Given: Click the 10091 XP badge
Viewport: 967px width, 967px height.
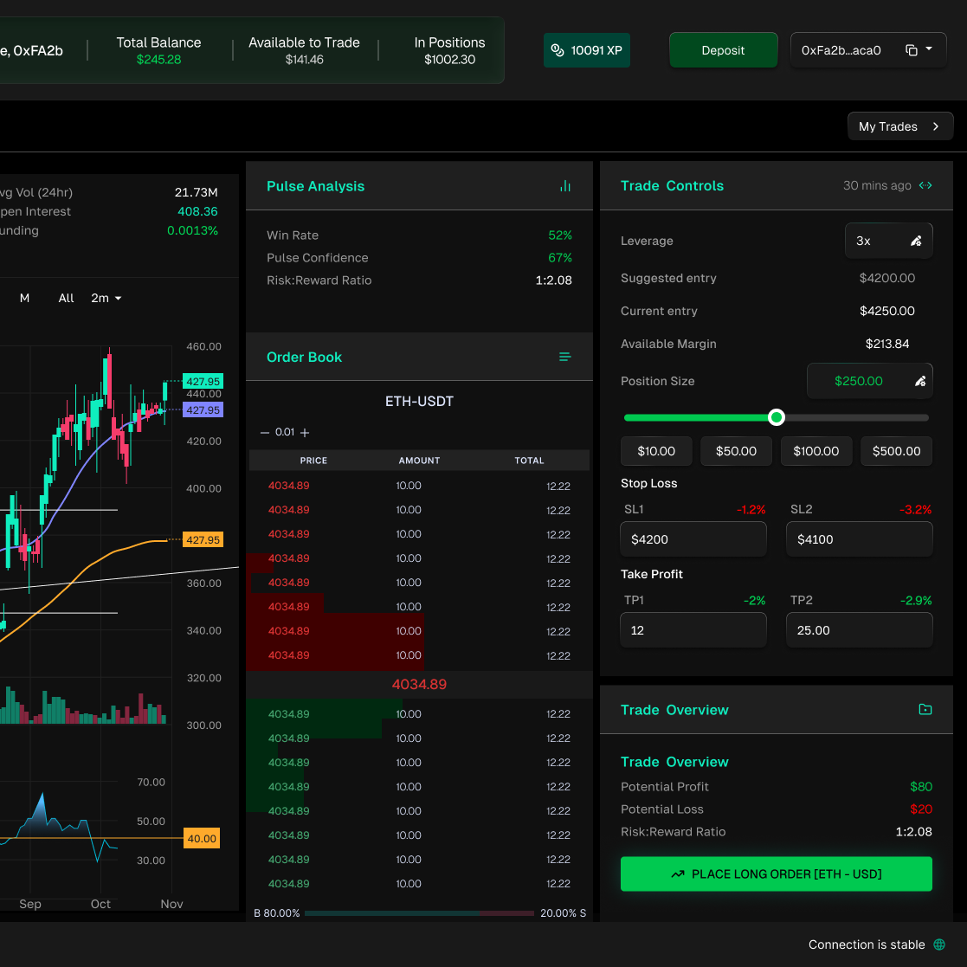Looking at the screenshot, I should [x=587, y=50].
